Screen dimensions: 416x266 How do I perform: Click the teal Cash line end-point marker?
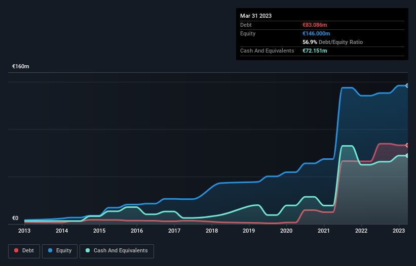click(407, 156)
